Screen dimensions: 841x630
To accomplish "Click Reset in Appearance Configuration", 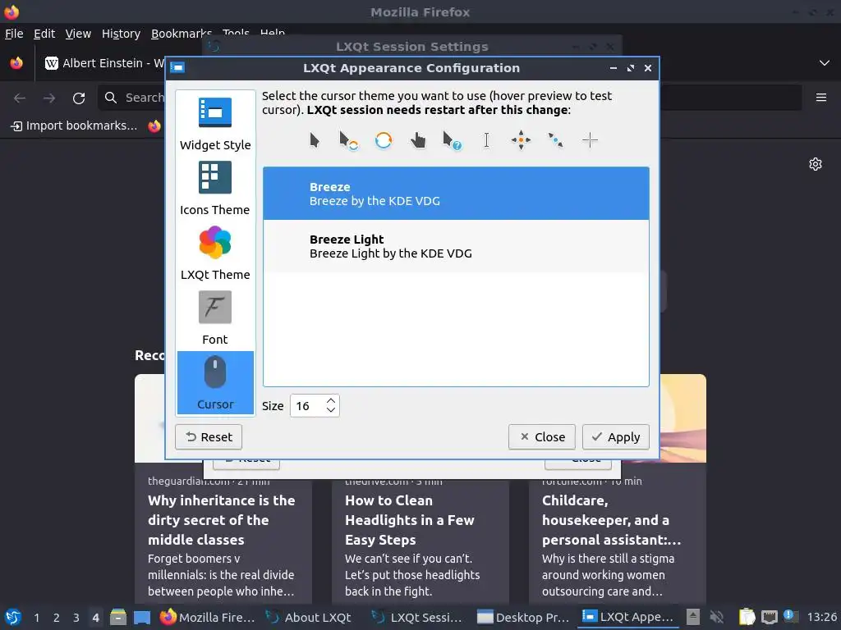I will (x=209, y=437).
